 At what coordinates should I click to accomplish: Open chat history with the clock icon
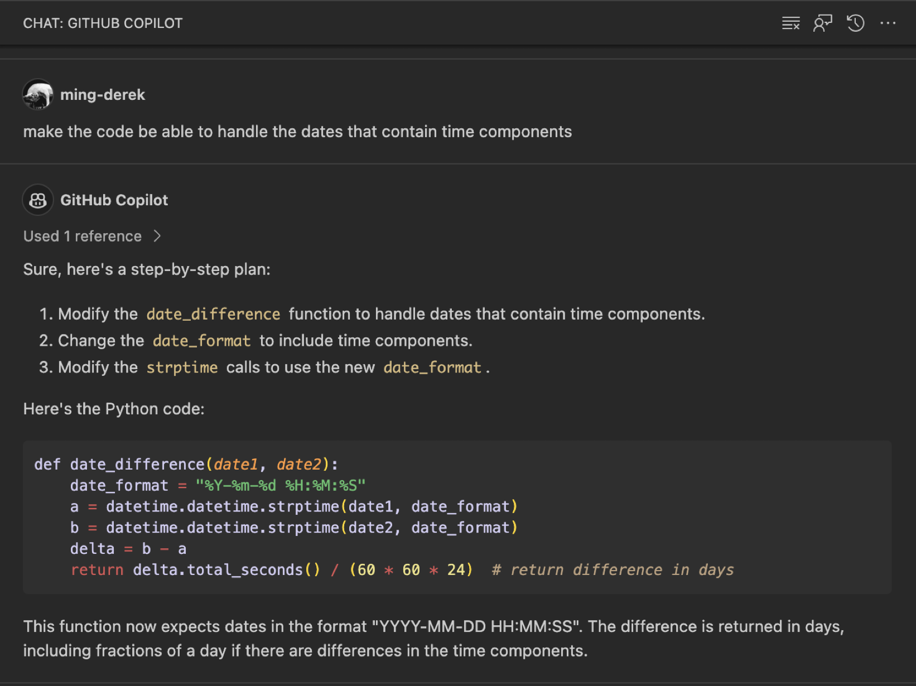coord(855,23)
